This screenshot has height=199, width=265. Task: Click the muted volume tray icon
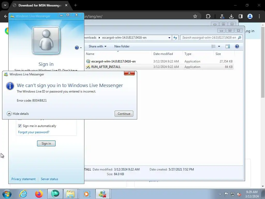point(239,194)
